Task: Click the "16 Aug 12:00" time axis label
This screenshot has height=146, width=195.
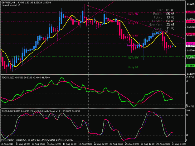Action: coord(54,144)
